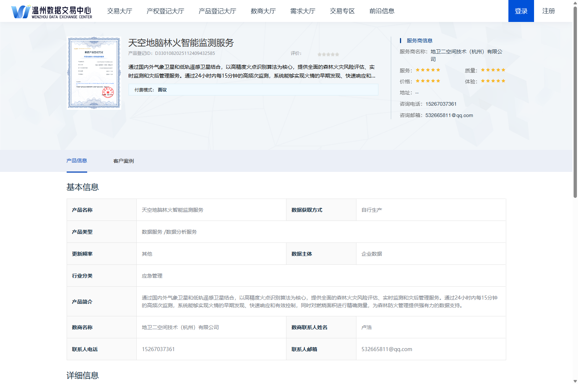This screenshot has width=578, height=384.
Task: Click the 价格 star rating
Action: click(x=428, y=81)
